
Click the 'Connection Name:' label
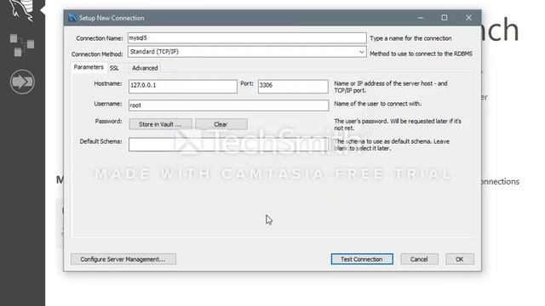[100, 38]
